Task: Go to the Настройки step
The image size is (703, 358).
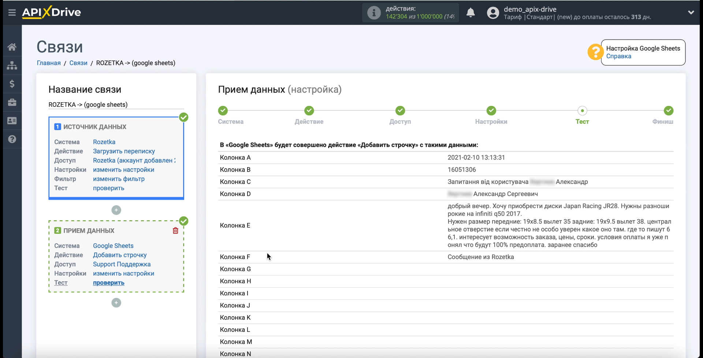Action: coord(491,122)
